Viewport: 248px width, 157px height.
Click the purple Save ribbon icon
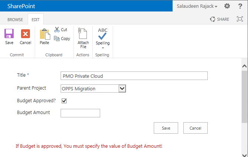tap(9, 34)
